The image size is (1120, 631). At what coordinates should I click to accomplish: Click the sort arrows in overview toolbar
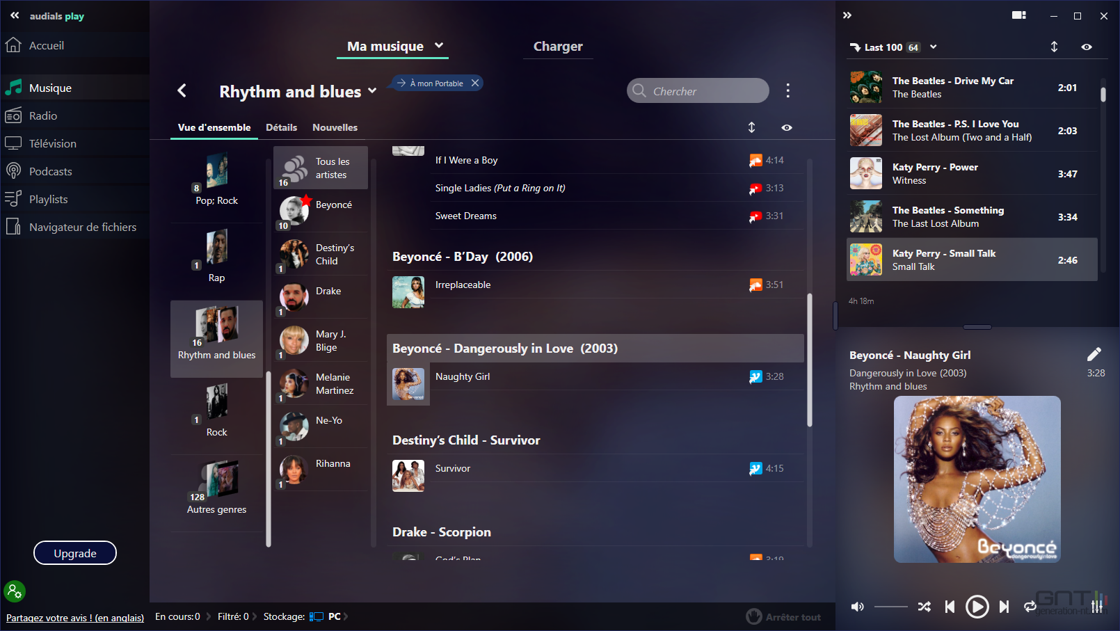(x=751, y=127)
